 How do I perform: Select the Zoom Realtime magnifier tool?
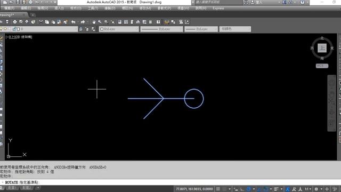(100, 22)
